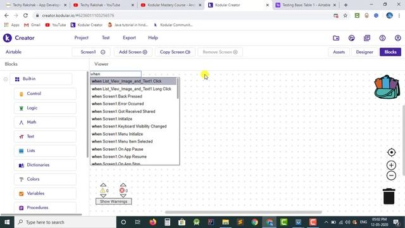The width and height of the screenshot is (405, 228).
Task: Open the Calculator icon in taskbar
Action: (167, 222)
